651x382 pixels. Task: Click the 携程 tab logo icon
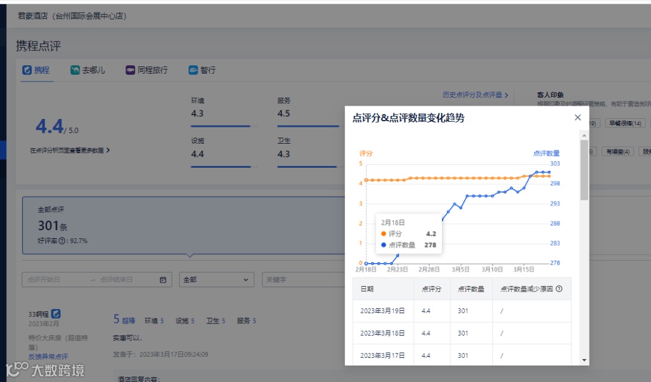tap(27, 70)
